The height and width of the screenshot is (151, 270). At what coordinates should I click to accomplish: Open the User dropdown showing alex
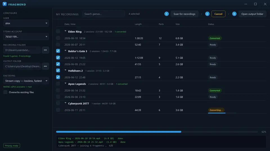tap(26, 23)
